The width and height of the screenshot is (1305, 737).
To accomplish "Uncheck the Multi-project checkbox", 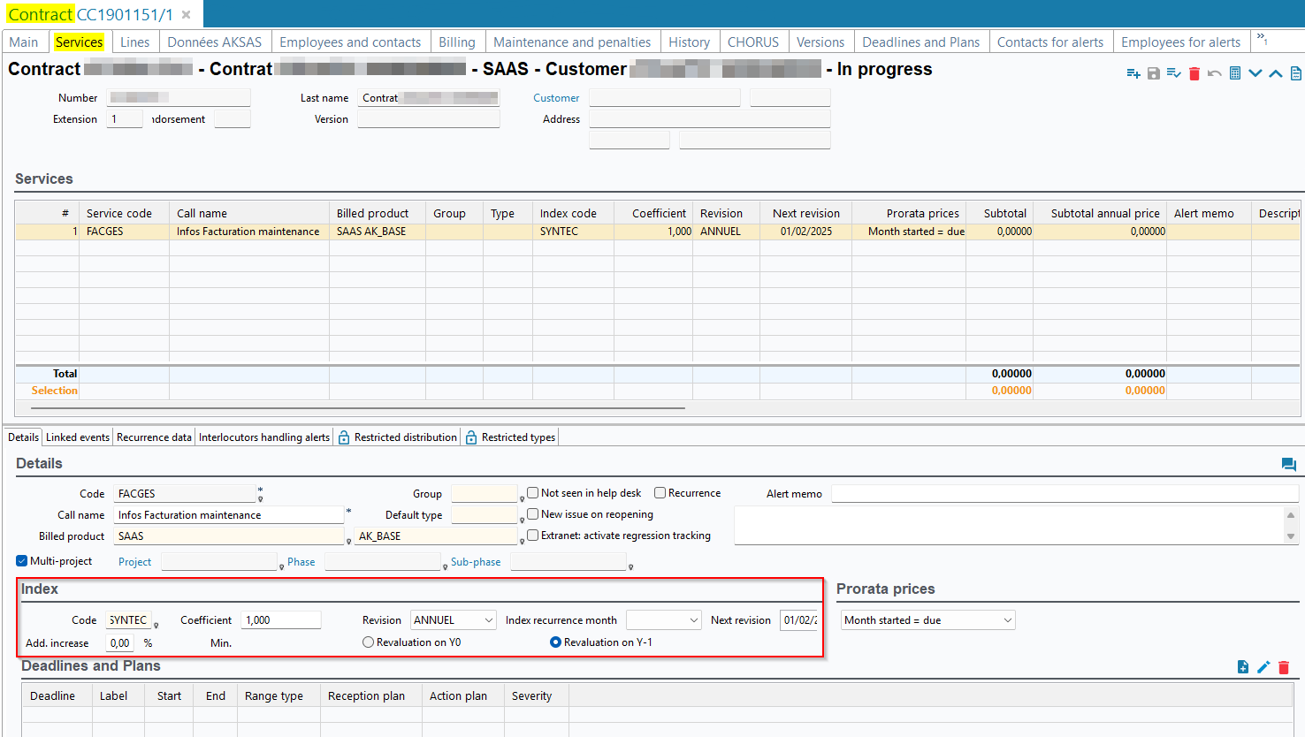I will pos(22,561).
